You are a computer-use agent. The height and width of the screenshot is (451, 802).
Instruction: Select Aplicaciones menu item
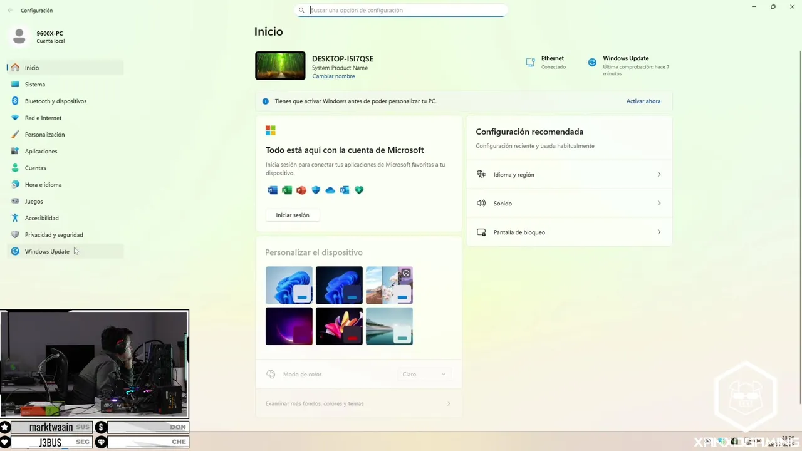click(x=65, y=151)
